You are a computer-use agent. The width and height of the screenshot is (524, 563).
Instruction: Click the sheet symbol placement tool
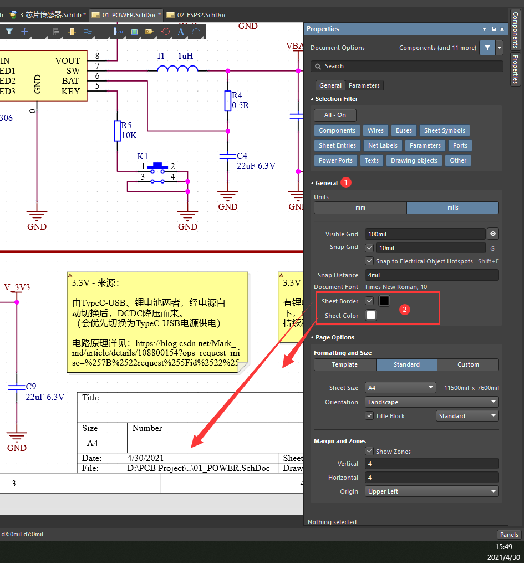(133, 32)
